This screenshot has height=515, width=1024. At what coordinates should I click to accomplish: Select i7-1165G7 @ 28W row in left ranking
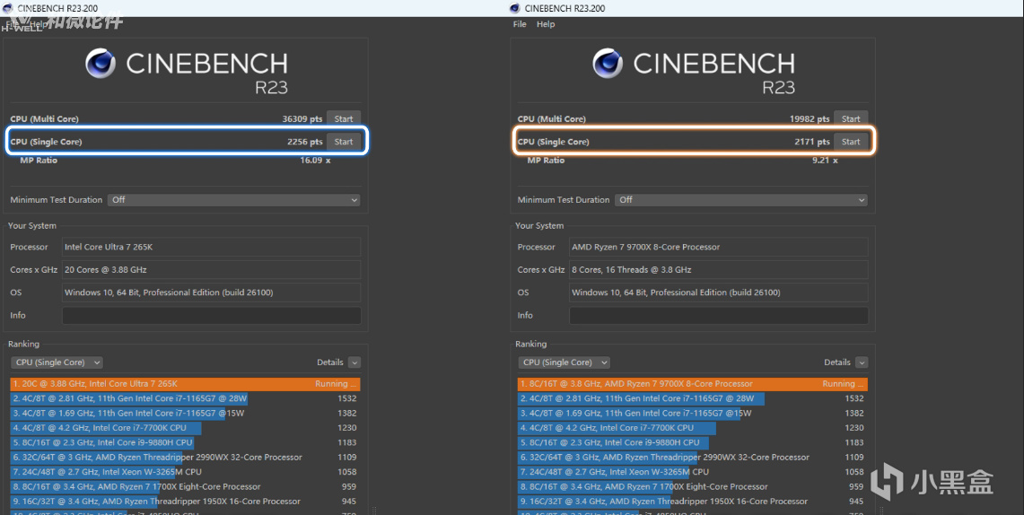(186, 398)
